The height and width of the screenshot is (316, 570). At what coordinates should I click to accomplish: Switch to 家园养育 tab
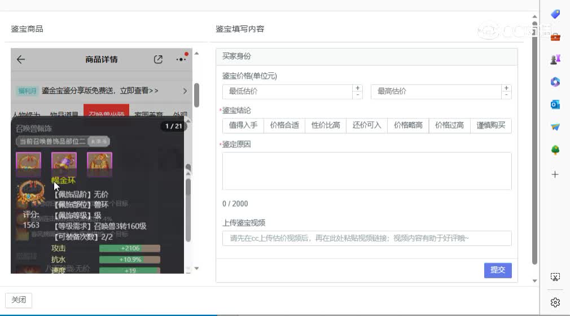[148, 114]
